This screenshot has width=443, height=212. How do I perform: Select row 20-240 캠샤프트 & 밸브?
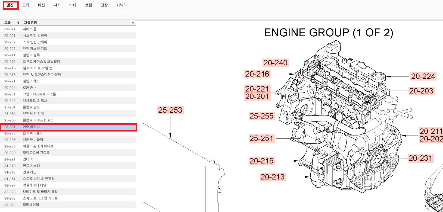coord(68,101)
